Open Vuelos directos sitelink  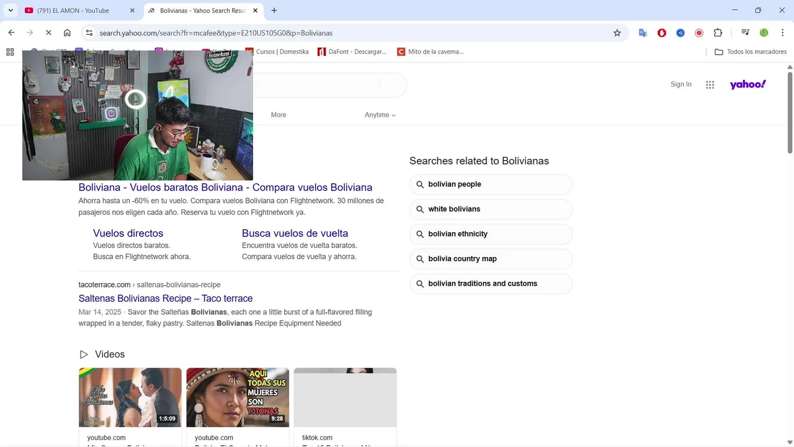point(128,233)
